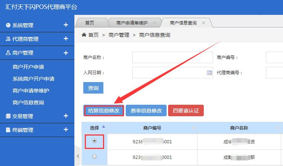Open 商户开户申请 in the sidebar
Viewport: 283px width, 166px height.
click(28, 67)
